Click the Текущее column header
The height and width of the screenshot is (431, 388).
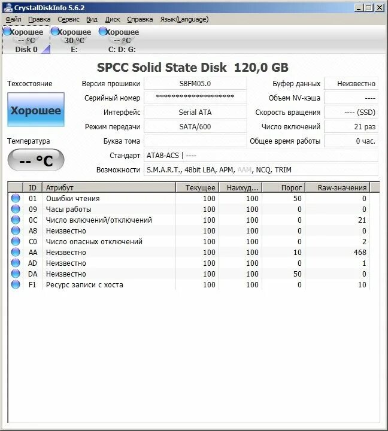(197, 187)
